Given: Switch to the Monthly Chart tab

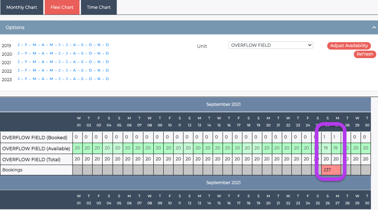Looking at the screenshot, I should coord(21,7).
